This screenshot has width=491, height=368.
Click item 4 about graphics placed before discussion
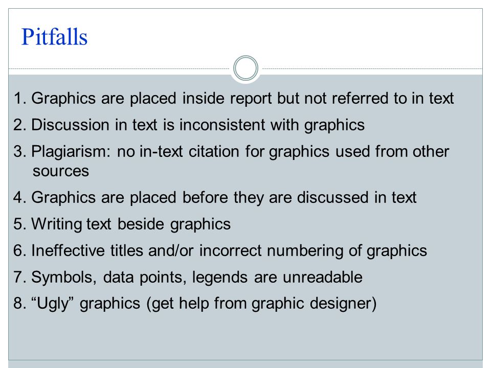click(215, 197)
